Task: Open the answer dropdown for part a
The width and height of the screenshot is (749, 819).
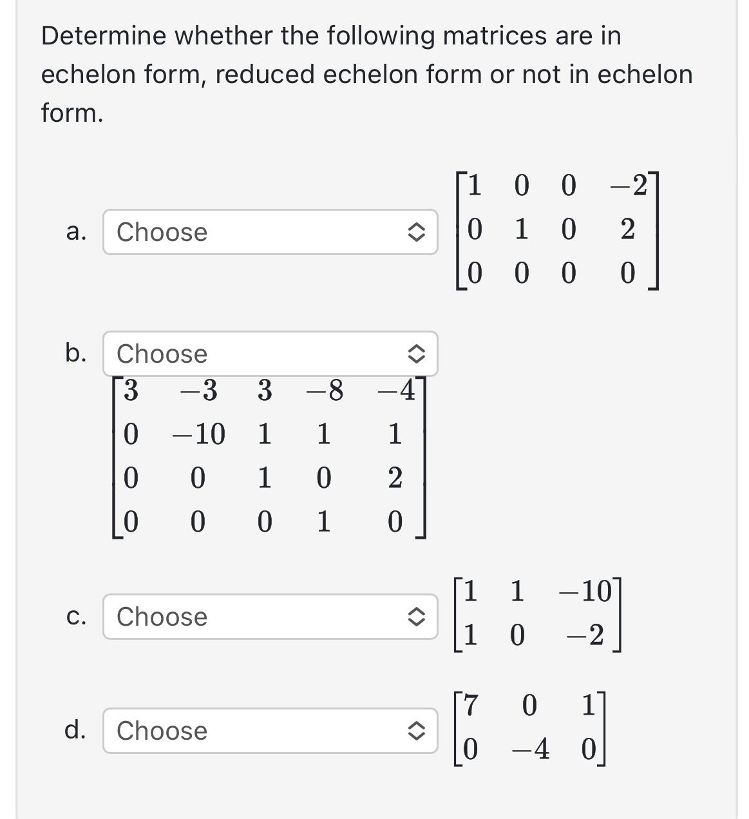Action: 270,233
